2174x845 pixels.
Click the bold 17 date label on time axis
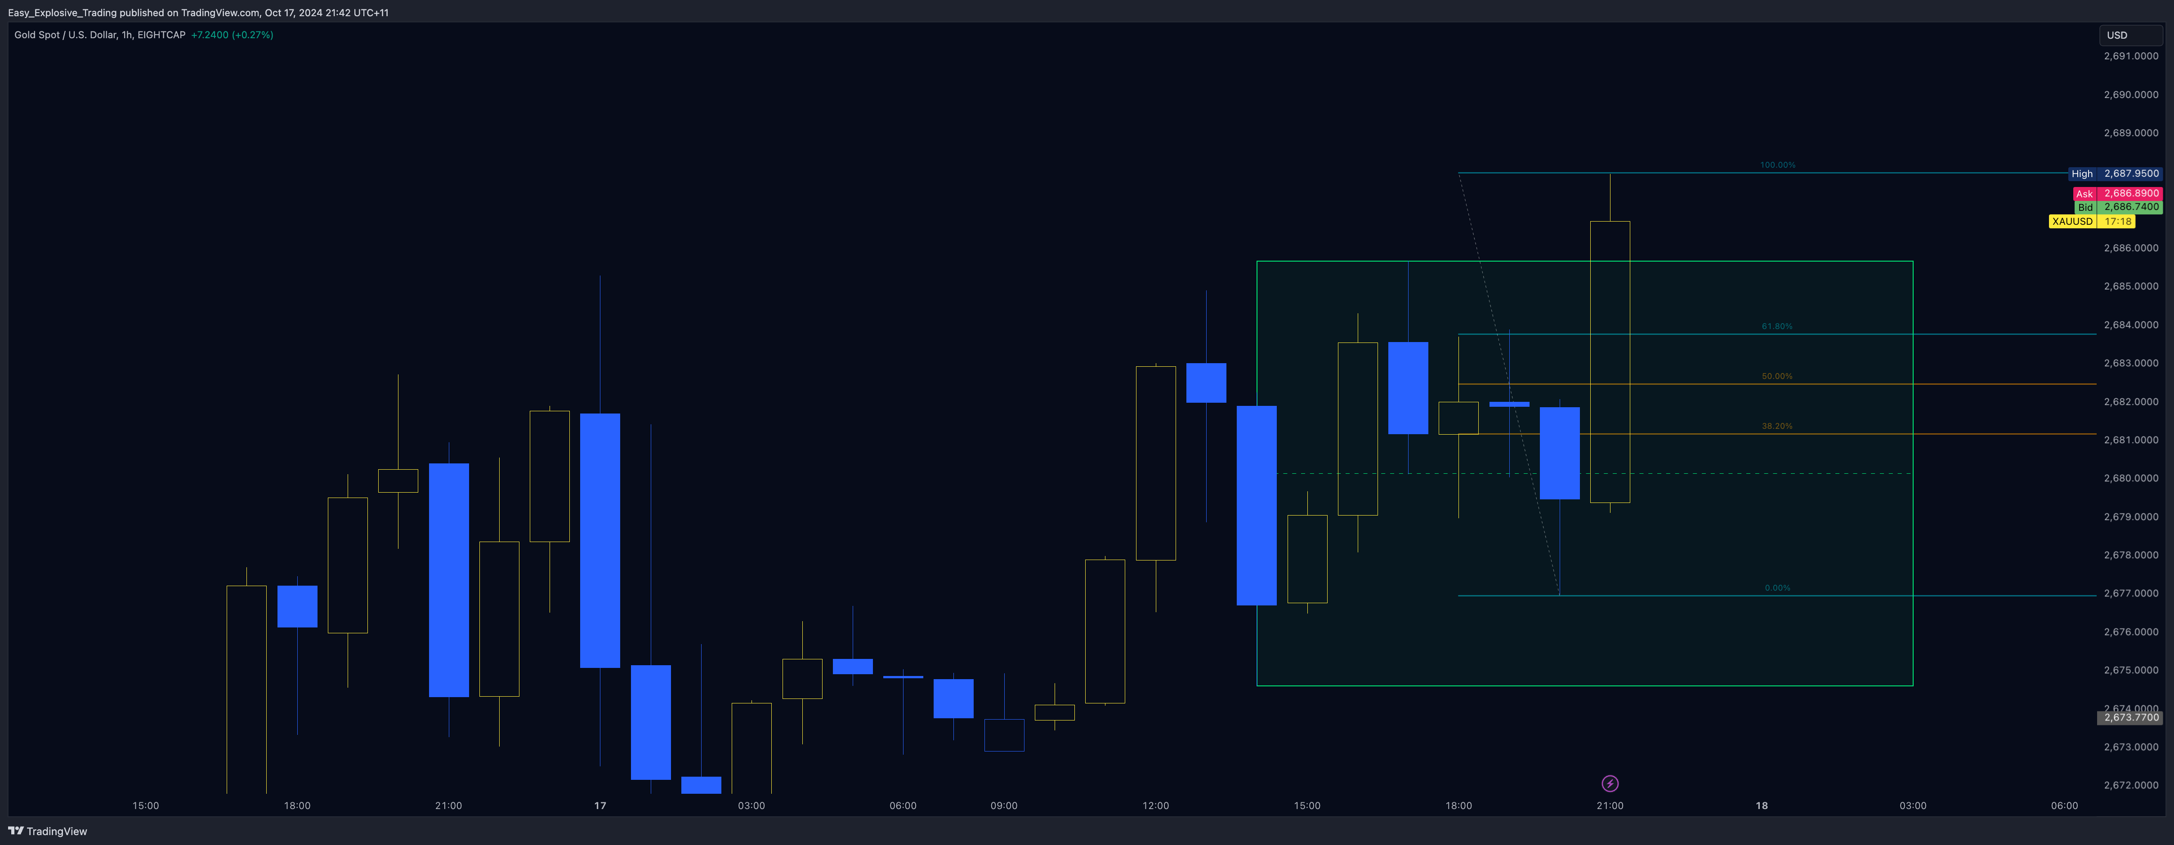[600, 805]
